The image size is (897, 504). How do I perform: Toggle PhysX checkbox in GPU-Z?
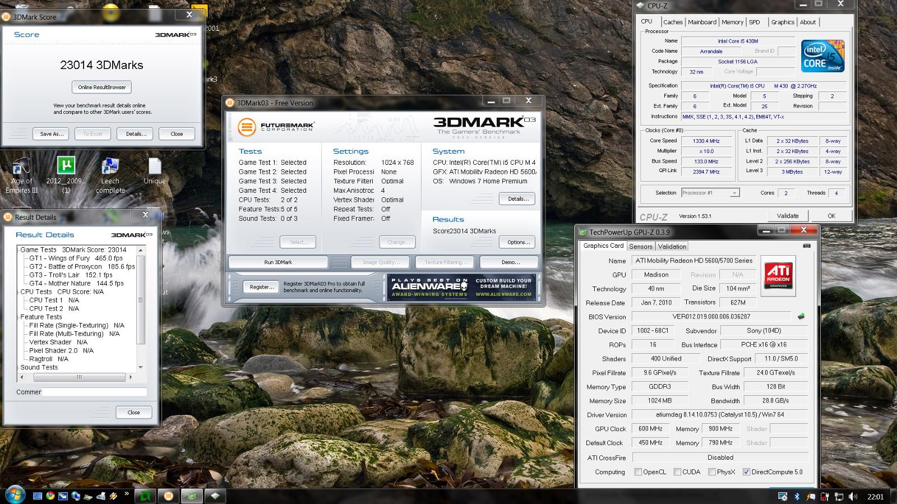[712, 472]
